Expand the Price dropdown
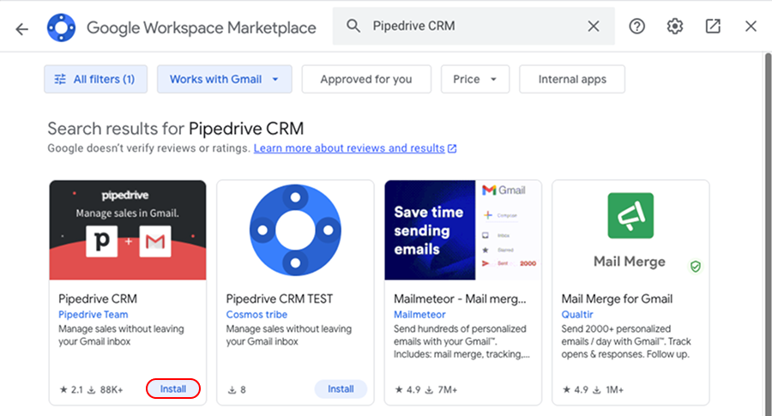Screen dimensions: 772x416 [x=475, y=79]
